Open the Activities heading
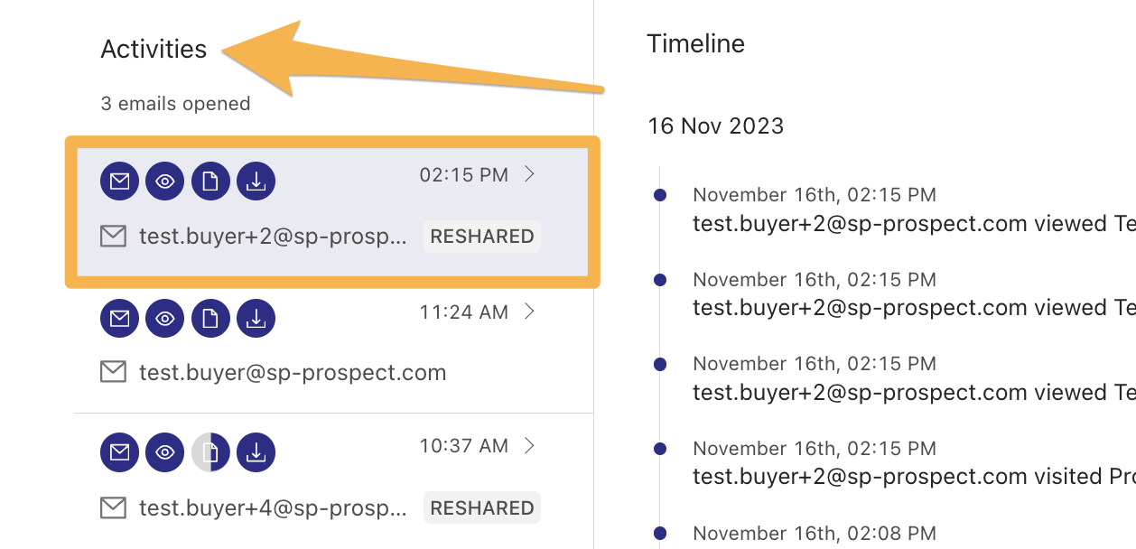Image resolution: width=1136 pixels, height=549 pixels. click(154, 50)
